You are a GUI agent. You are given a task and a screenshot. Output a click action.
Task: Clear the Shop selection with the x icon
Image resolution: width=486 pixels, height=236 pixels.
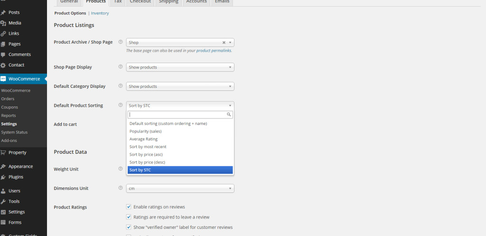[x=224, y=42]
